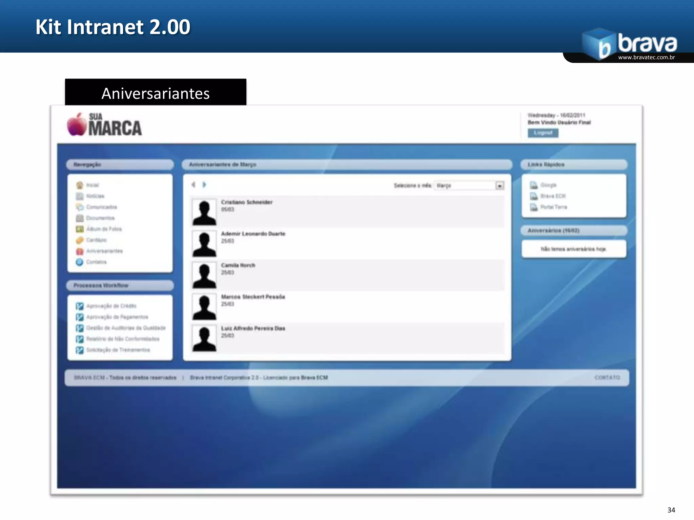Go to next month arrow

click(x=204, y=185)
